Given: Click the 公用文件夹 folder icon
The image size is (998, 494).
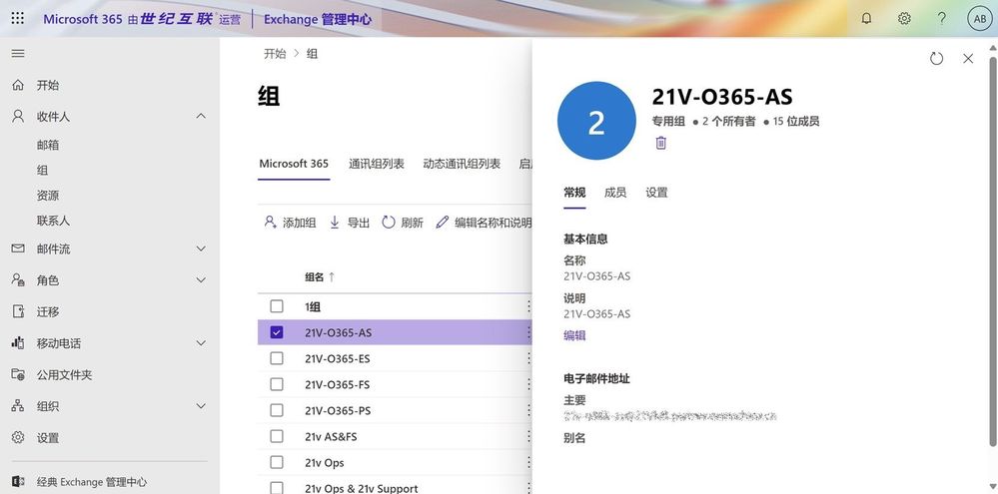Looking at the screenshot, I should 18,374.
